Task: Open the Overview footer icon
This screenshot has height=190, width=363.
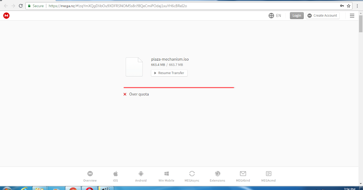Action: pos(90,174)
